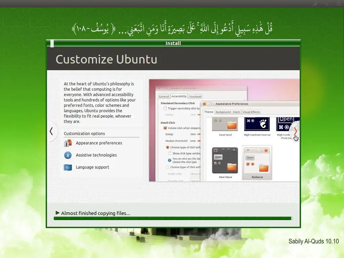Advance to next slide with right arrow

point(295,131)
